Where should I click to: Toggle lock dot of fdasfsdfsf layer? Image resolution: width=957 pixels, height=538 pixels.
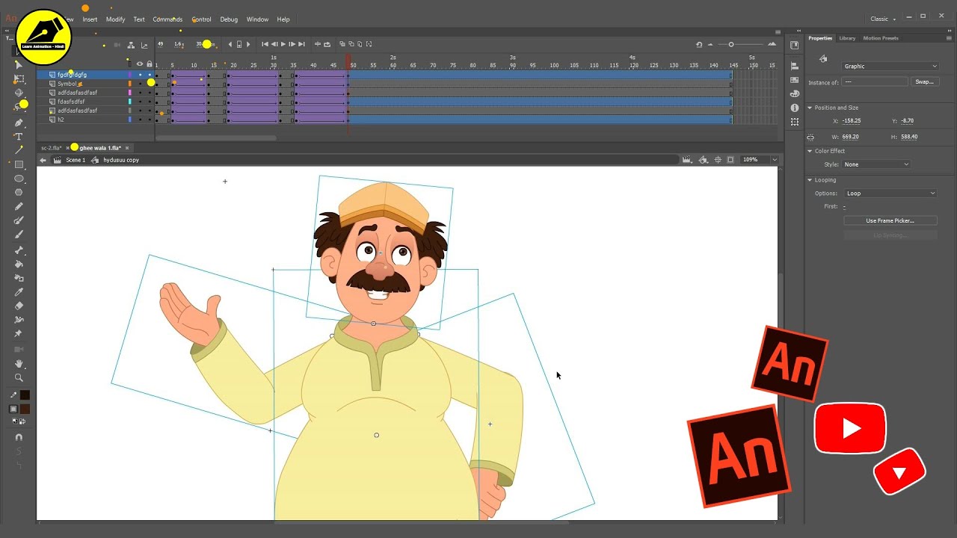149,102
